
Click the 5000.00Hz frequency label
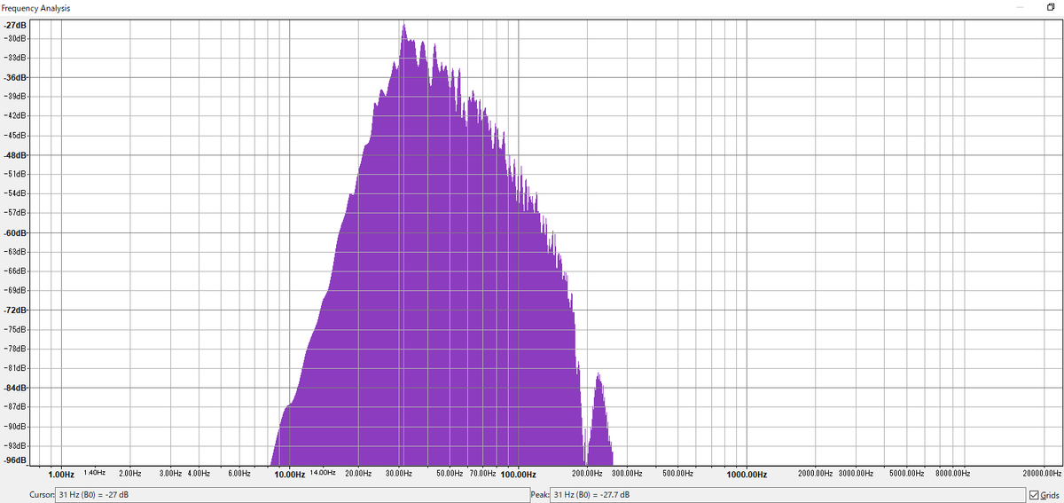pyautogui.click(x=906, y=475)
